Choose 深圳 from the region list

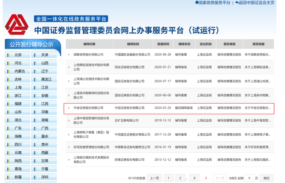45,177
